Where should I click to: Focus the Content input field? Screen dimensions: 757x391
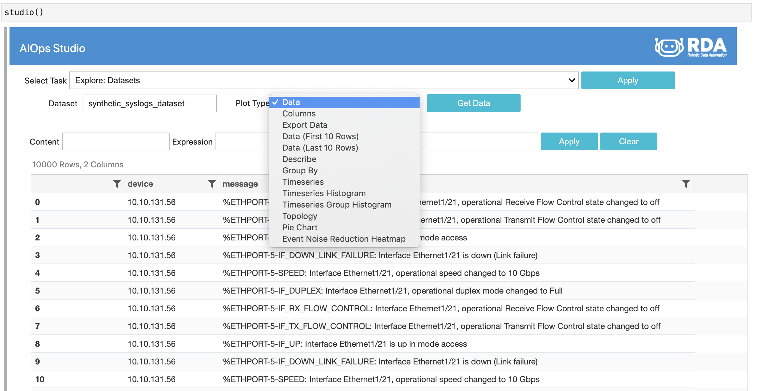pyautogui.click(x=116, y=141)
